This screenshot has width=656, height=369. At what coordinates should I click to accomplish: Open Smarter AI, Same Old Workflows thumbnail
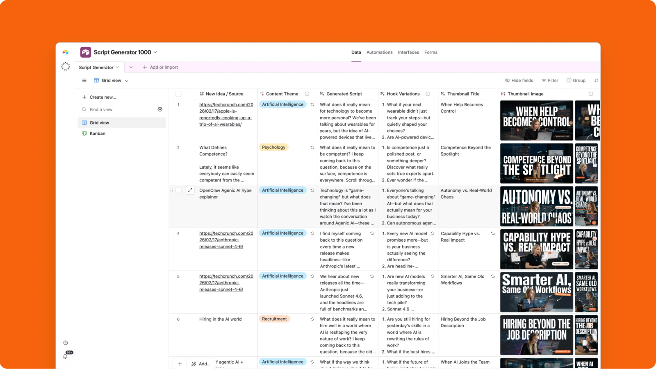click(x=537, y=292)
